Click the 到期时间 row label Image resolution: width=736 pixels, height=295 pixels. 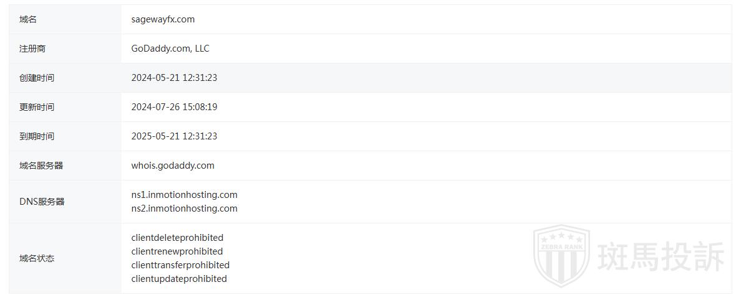[x=37, y=136]
